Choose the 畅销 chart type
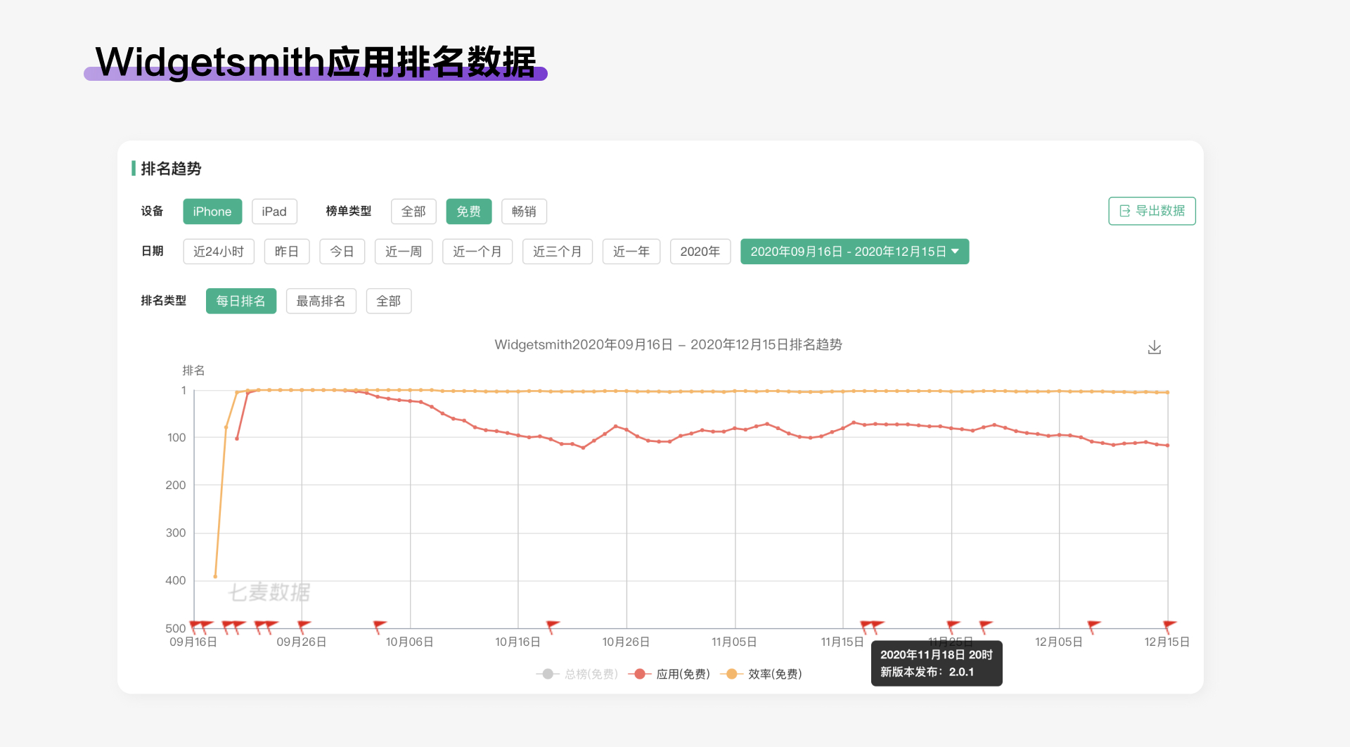The width and height of the screenshot is (1350, 747). tap(524, 212)
